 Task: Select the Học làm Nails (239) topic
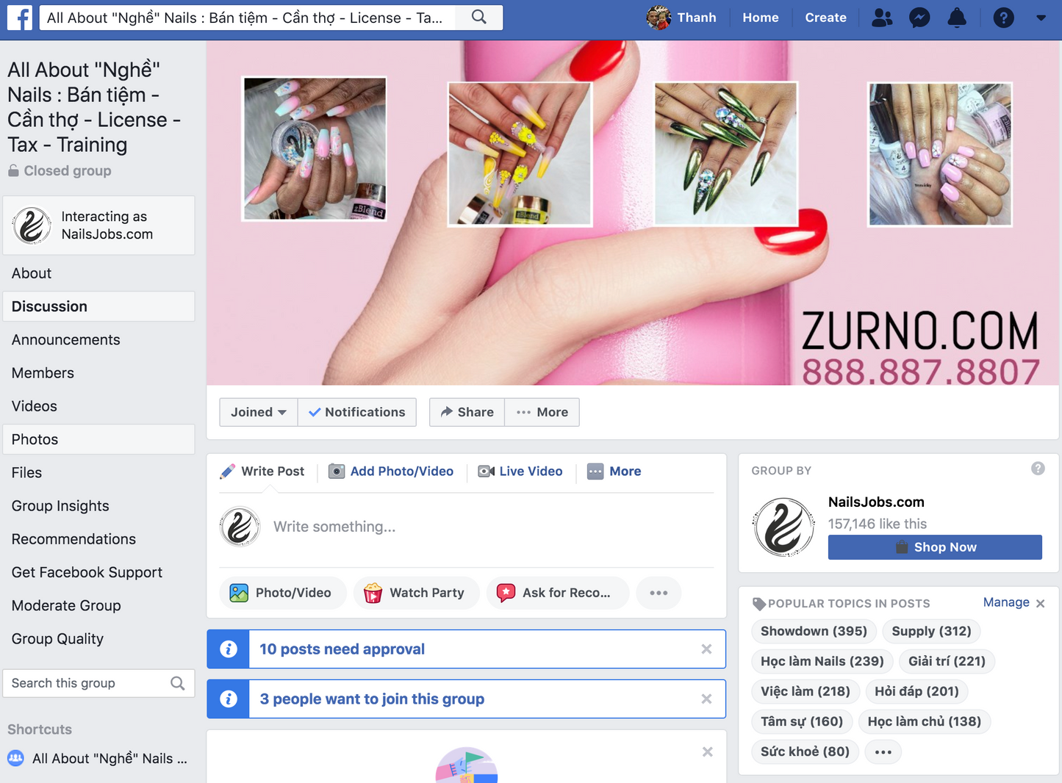tap(822, 661)
